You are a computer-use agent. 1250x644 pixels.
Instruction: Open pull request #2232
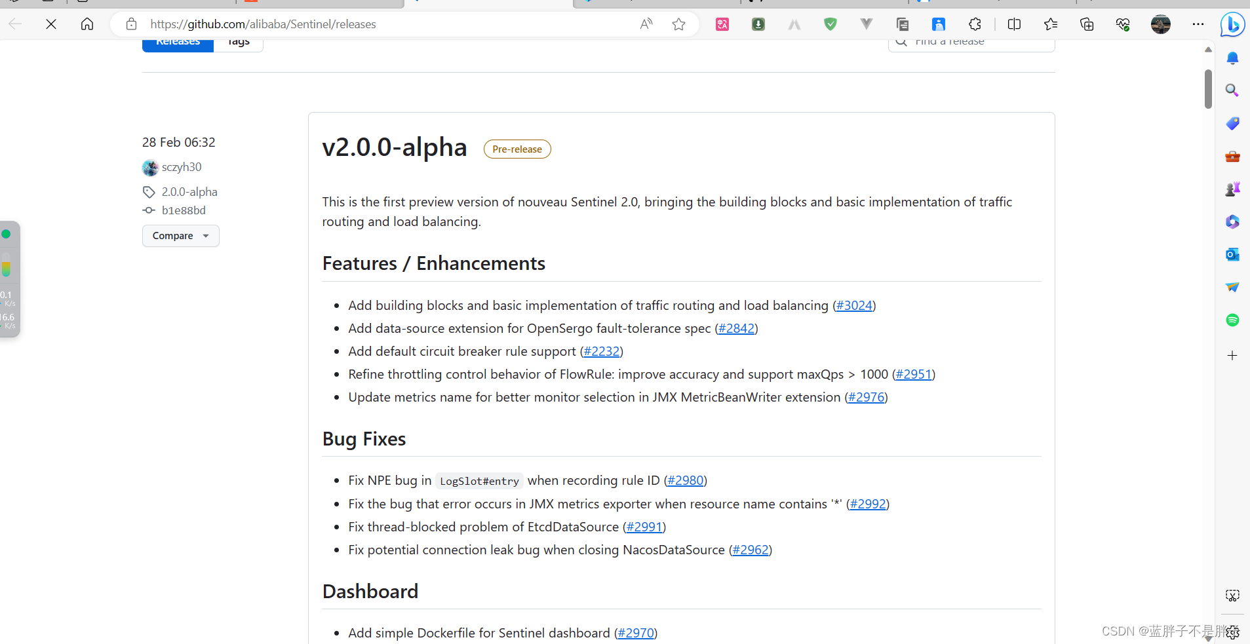(602, 351)
